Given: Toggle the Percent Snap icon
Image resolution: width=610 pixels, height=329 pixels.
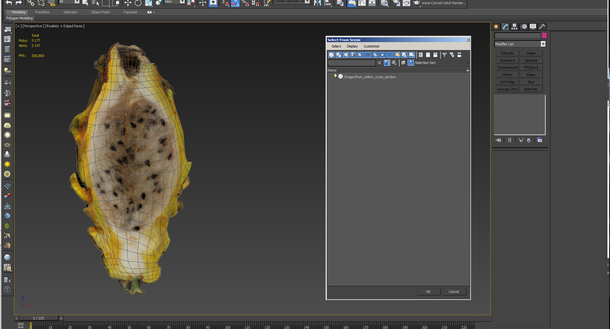Looking at the screenshot, I should click(245, 3).
